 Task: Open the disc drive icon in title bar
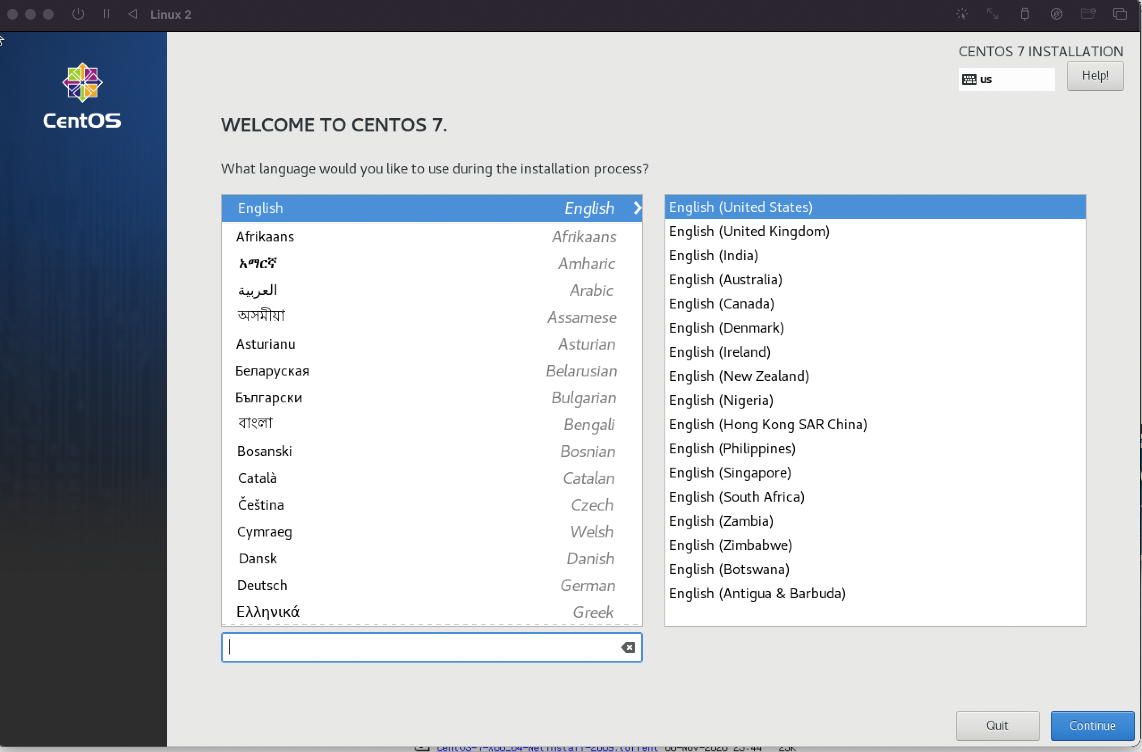(x=1056, y=14)
